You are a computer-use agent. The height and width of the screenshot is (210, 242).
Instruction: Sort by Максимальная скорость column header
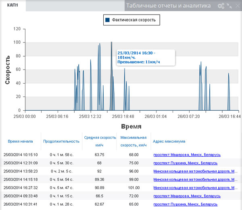(134, 141)
